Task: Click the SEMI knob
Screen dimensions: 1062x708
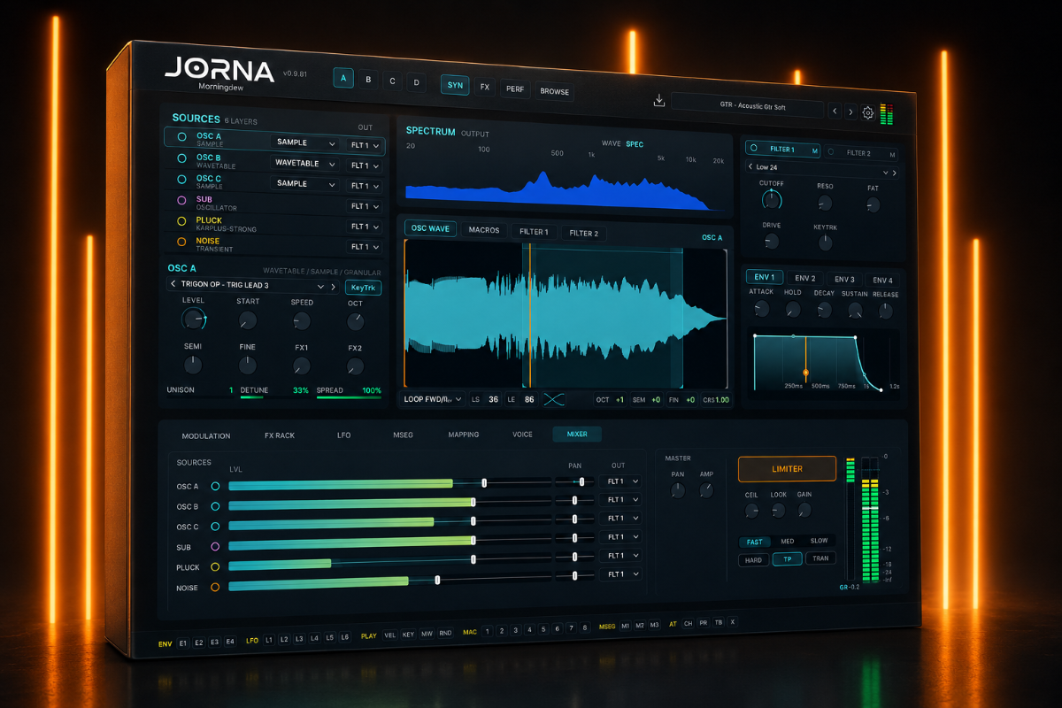Action: click(193, 365)
